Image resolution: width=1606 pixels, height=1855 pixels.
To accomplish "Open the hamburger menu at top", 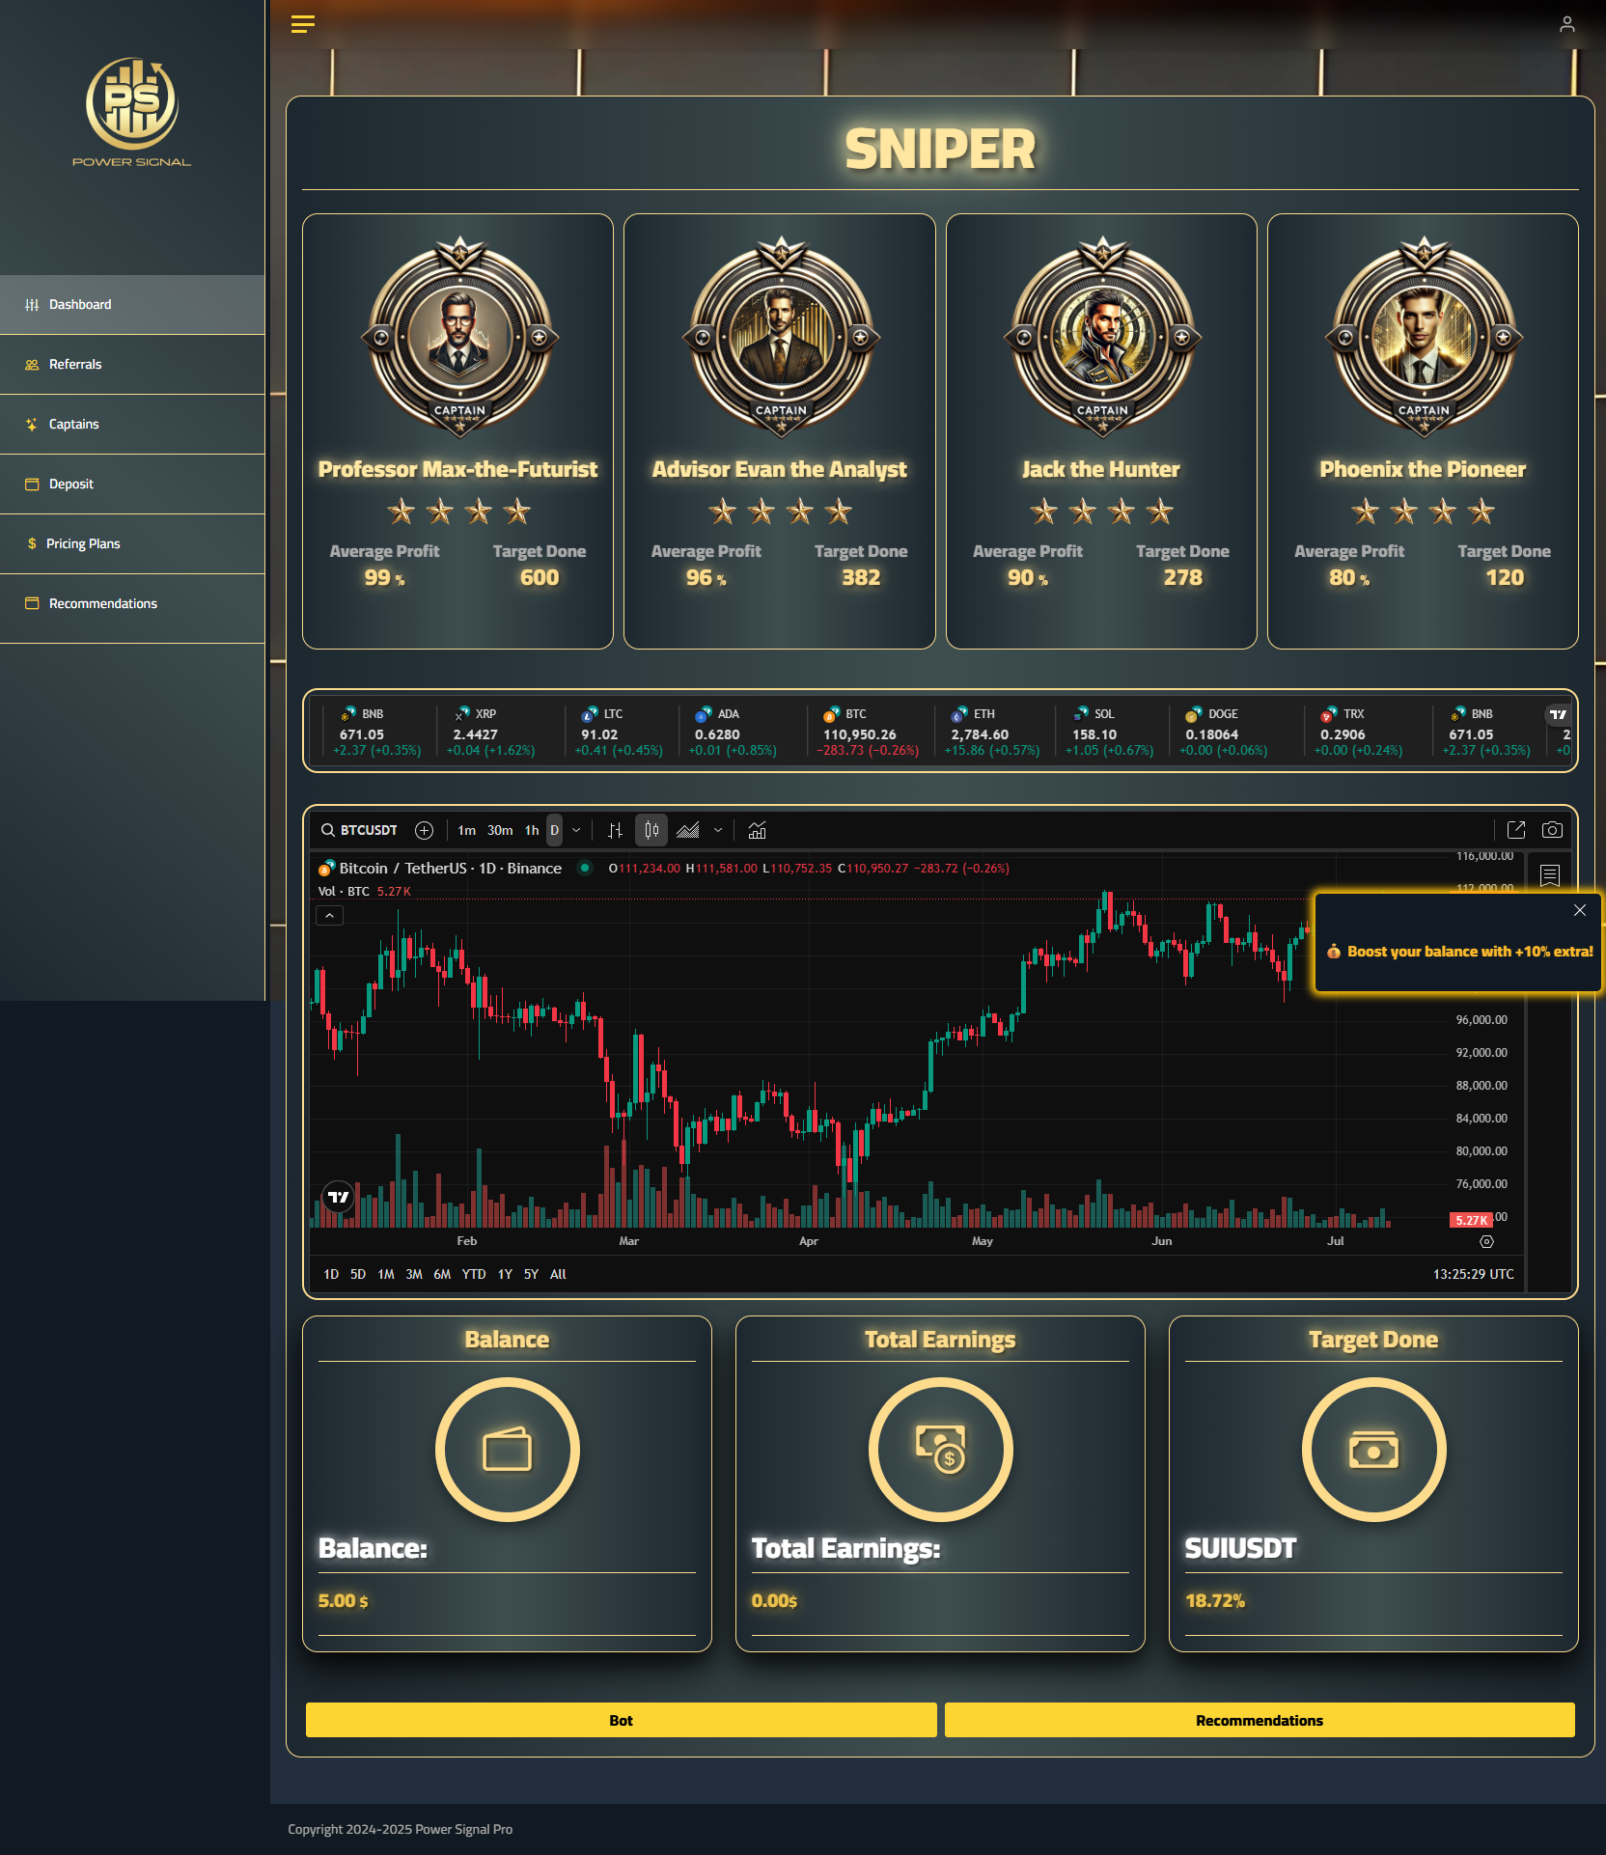I will pyautogui.click(x=302, y=24).
